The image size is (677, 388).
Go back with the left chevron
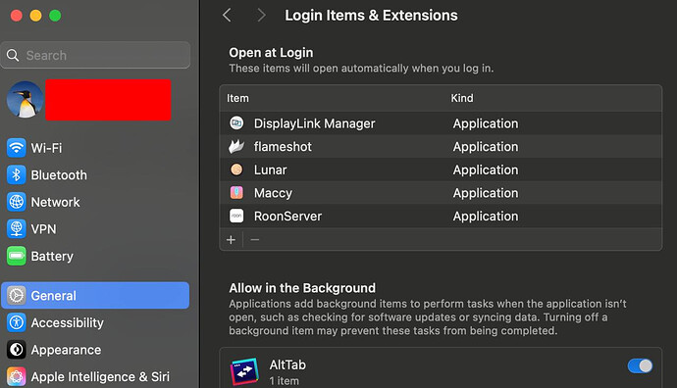[227, 16]
